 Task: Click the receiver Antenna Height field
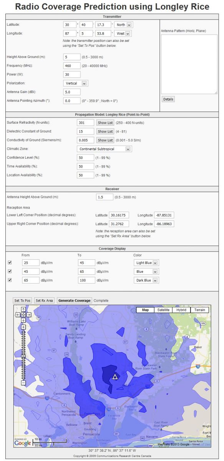point(105,197)
